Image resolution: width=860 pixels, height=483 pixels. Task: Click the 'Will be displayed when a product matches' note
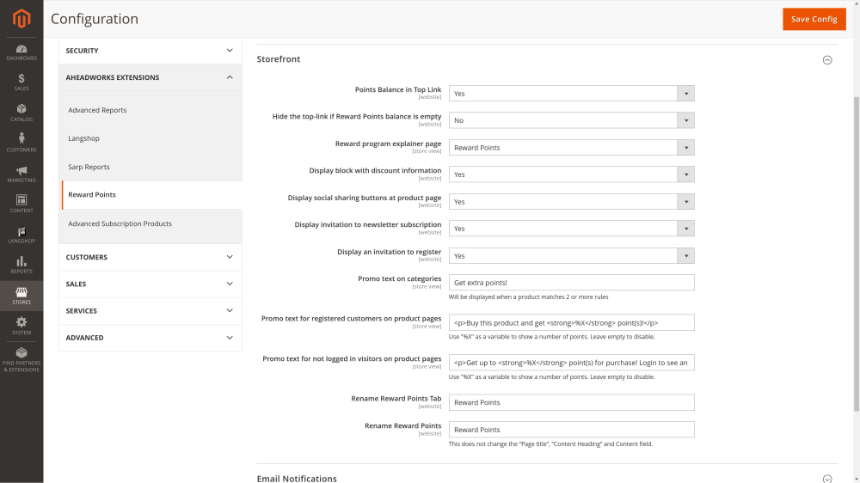528,297
